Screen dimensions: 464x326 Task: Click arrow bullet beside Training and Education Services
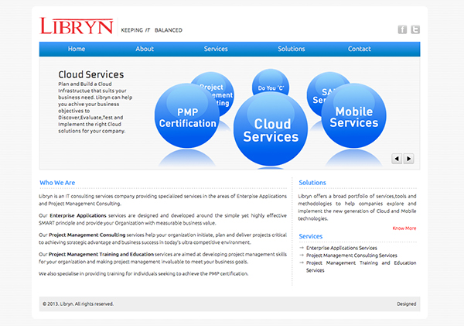tap(302, 263)
